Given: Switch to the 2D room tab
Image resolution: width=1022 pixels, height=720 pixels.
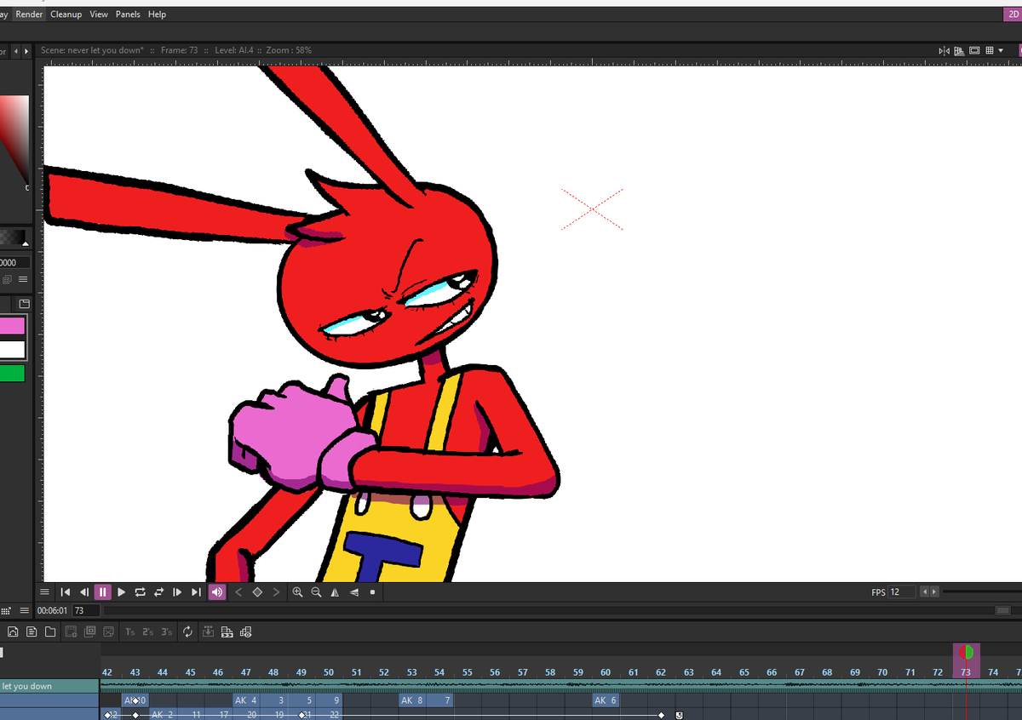Looking at the screenshot, I should [1011, 14].
